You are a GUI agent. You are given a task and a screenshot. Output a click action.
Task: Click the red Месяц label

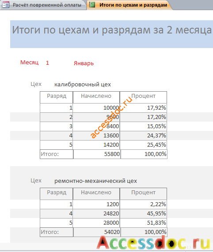(30, 63)
